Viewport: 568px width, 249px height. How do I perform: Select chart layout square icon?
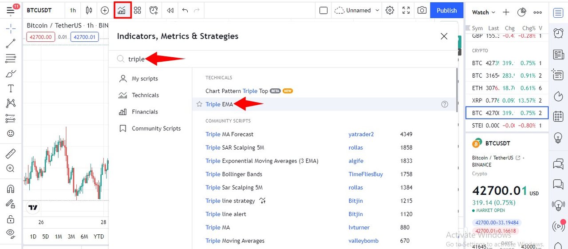coord(323,10)
